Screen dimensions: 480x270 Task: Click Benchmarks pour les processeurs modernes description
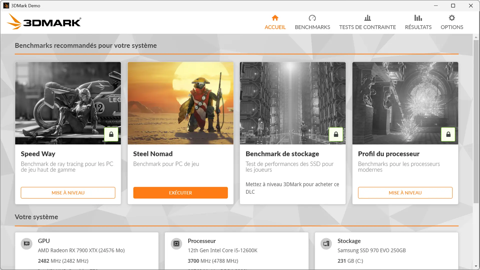[x=399, y=167]
